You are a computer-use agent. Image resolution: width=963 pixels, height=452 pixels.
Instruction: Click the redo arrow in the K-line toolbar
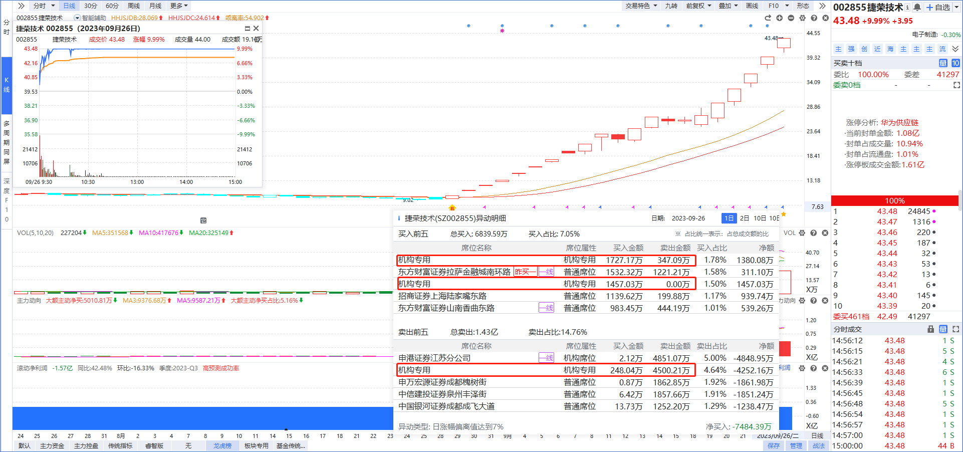coord(768,18)
